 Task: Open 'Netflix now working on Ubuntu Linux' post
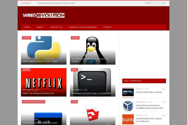tap(38, 93)
